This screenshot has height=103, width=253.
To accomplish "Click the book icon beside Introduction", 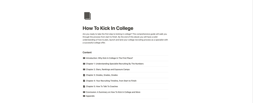I will pyautogui.click(x=84, y=58).
